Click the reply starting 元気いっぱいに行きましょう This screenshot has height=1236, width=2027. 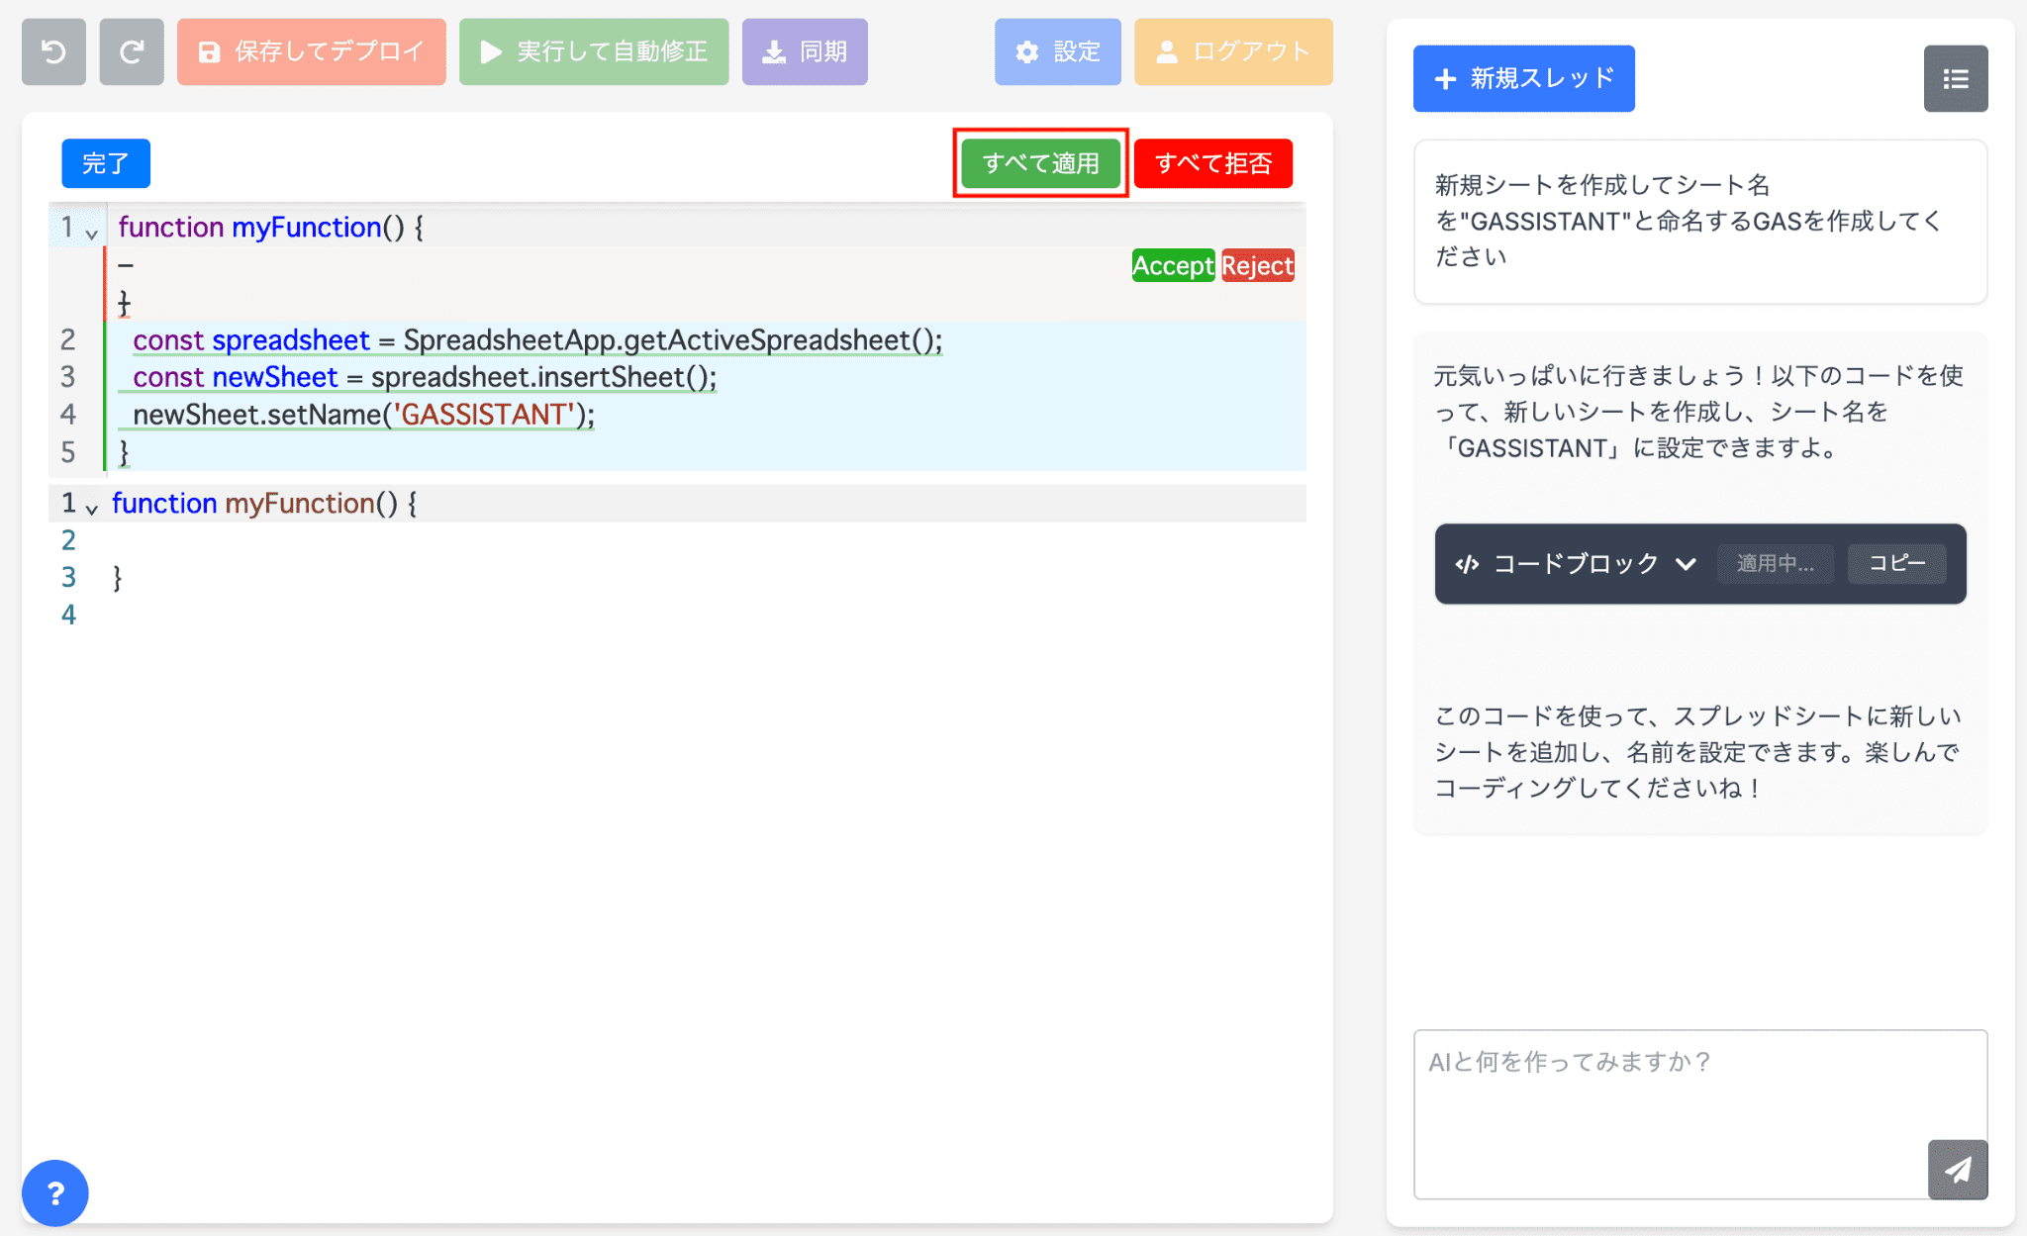[1698, 412]
